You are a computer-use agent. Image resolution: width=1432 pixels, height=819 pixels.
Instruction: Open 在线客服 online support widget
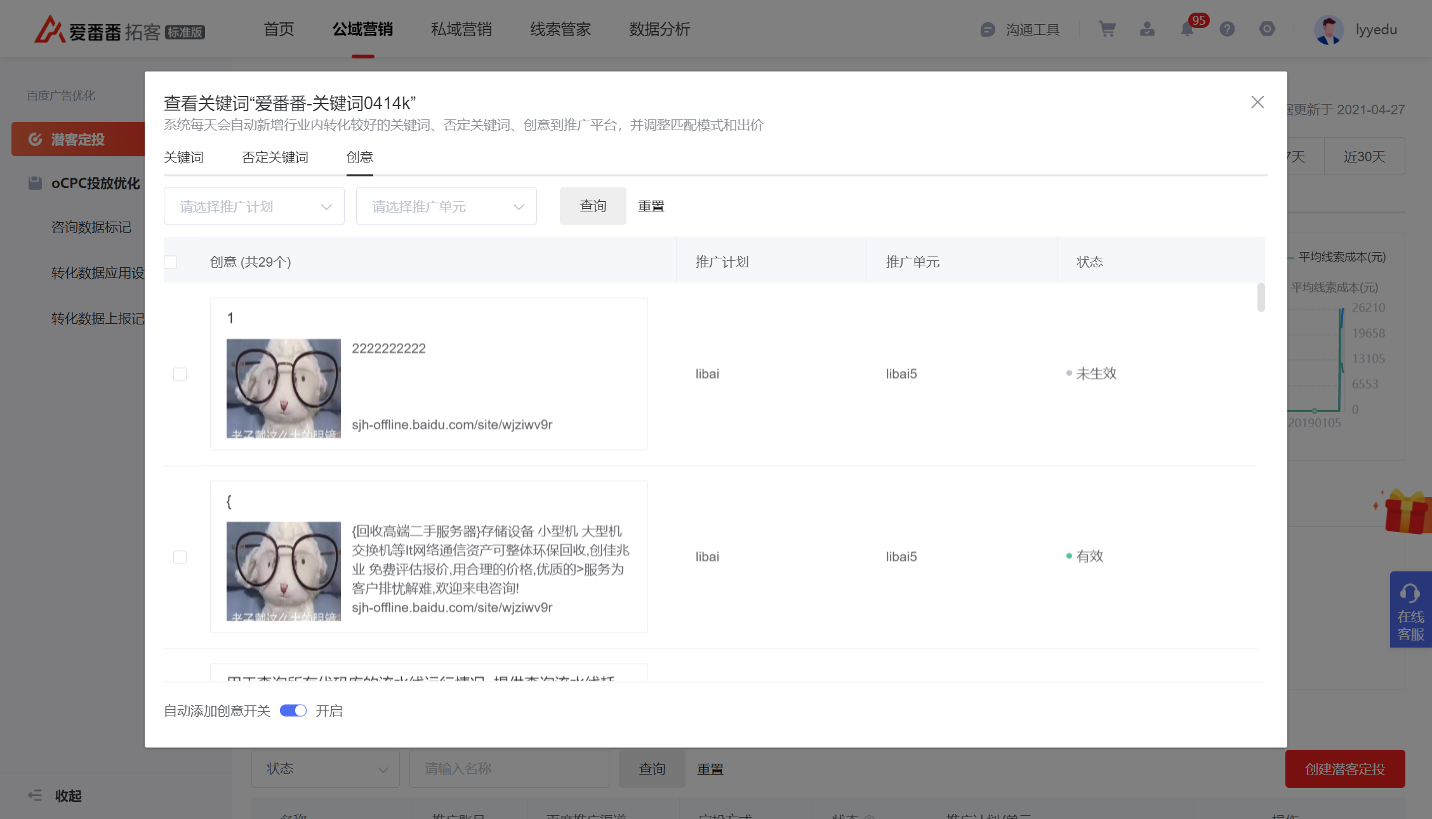tap(1410, 609)
